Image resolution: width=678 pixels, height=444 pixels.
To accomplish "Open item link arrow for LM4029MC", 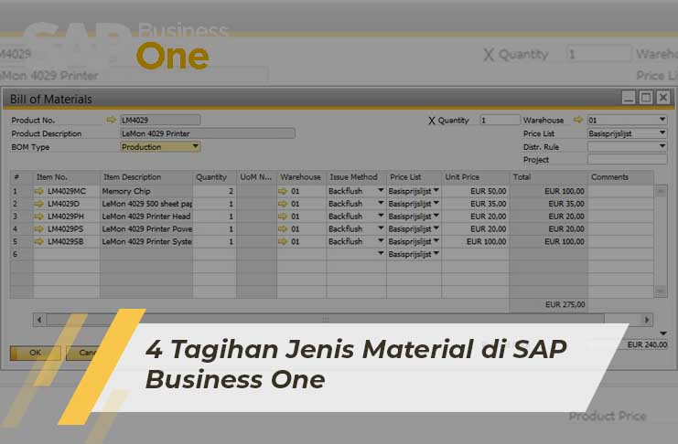I will 39,191.
